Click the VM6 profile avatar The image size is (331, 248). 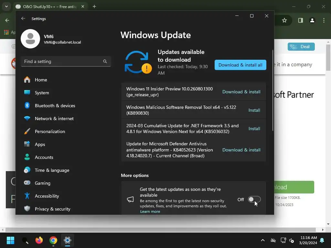30,39
